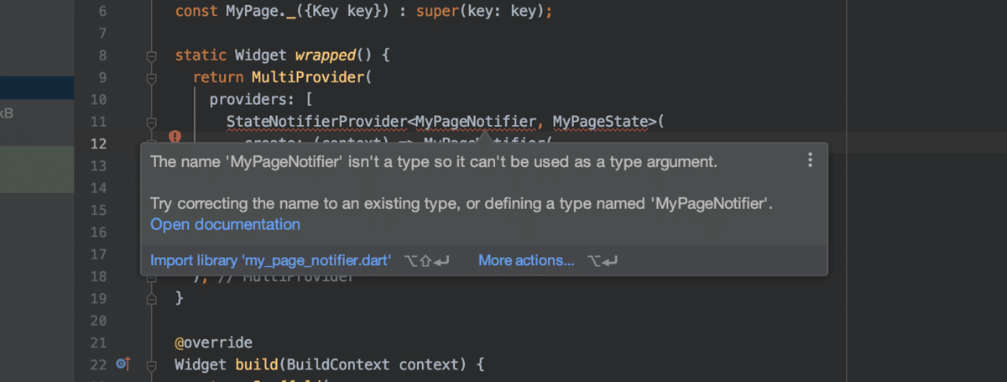Screen dimensions: 1007x382
Task: Collapse the wrapped() method at line 8
Action: tap(152, 55)
